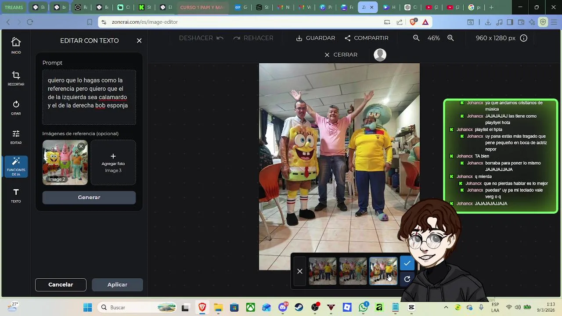The width and height of the screenshot is (562, 316).
Task: Open the Brave main menu
Action: point(554,22)
